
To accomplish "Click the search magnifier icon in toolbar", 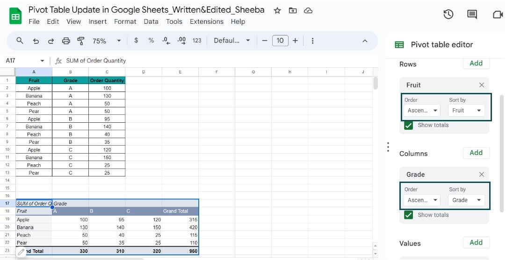I will (x=20, y=41).
